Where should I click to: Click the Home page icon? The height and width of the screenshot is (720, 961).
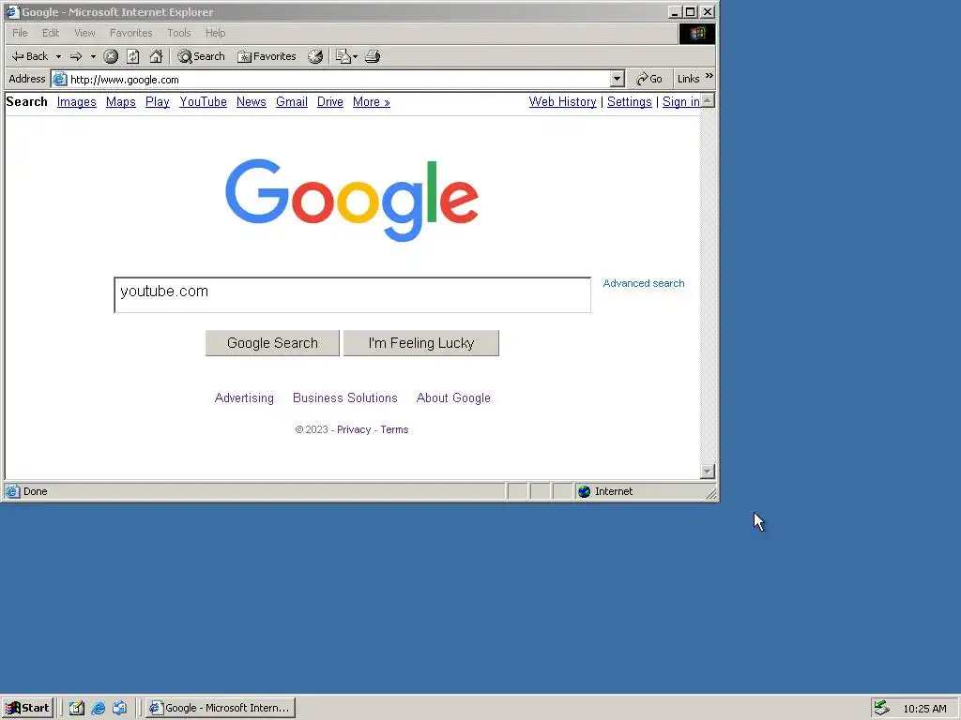coord(156,56)
